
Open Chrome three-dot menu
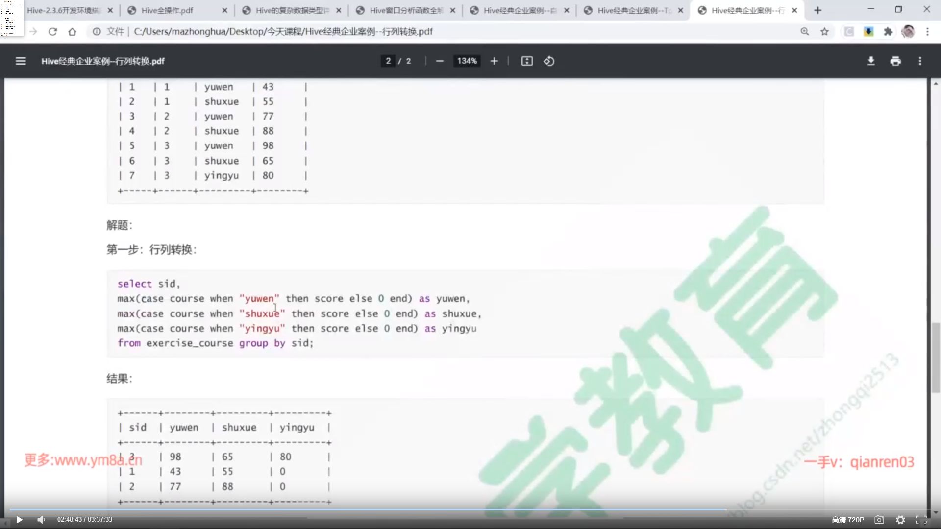tap(927, 32)
